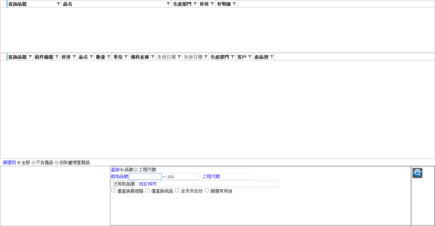Sort lower grid by 備料倉庫 header
435x226 pixels.
(x=140, y=57)
